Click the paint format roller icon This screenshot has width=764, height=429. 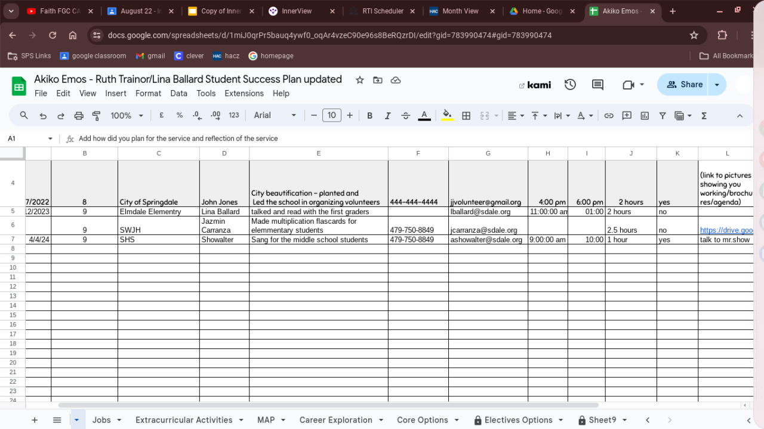[96, 116]
